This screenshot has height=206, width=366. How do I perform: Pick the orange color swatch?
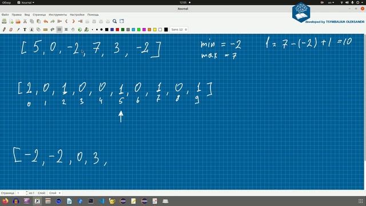(149, 30)
